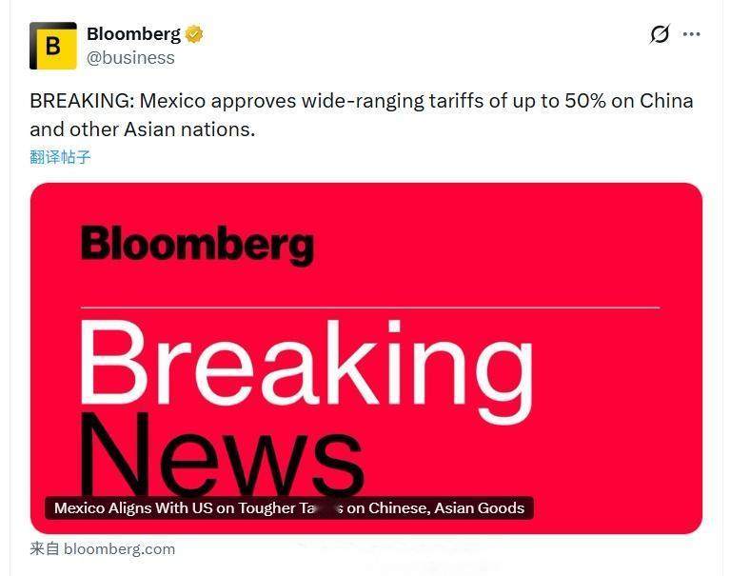
Task: Open the three-dot more options menu
Action: pos(692,34)
